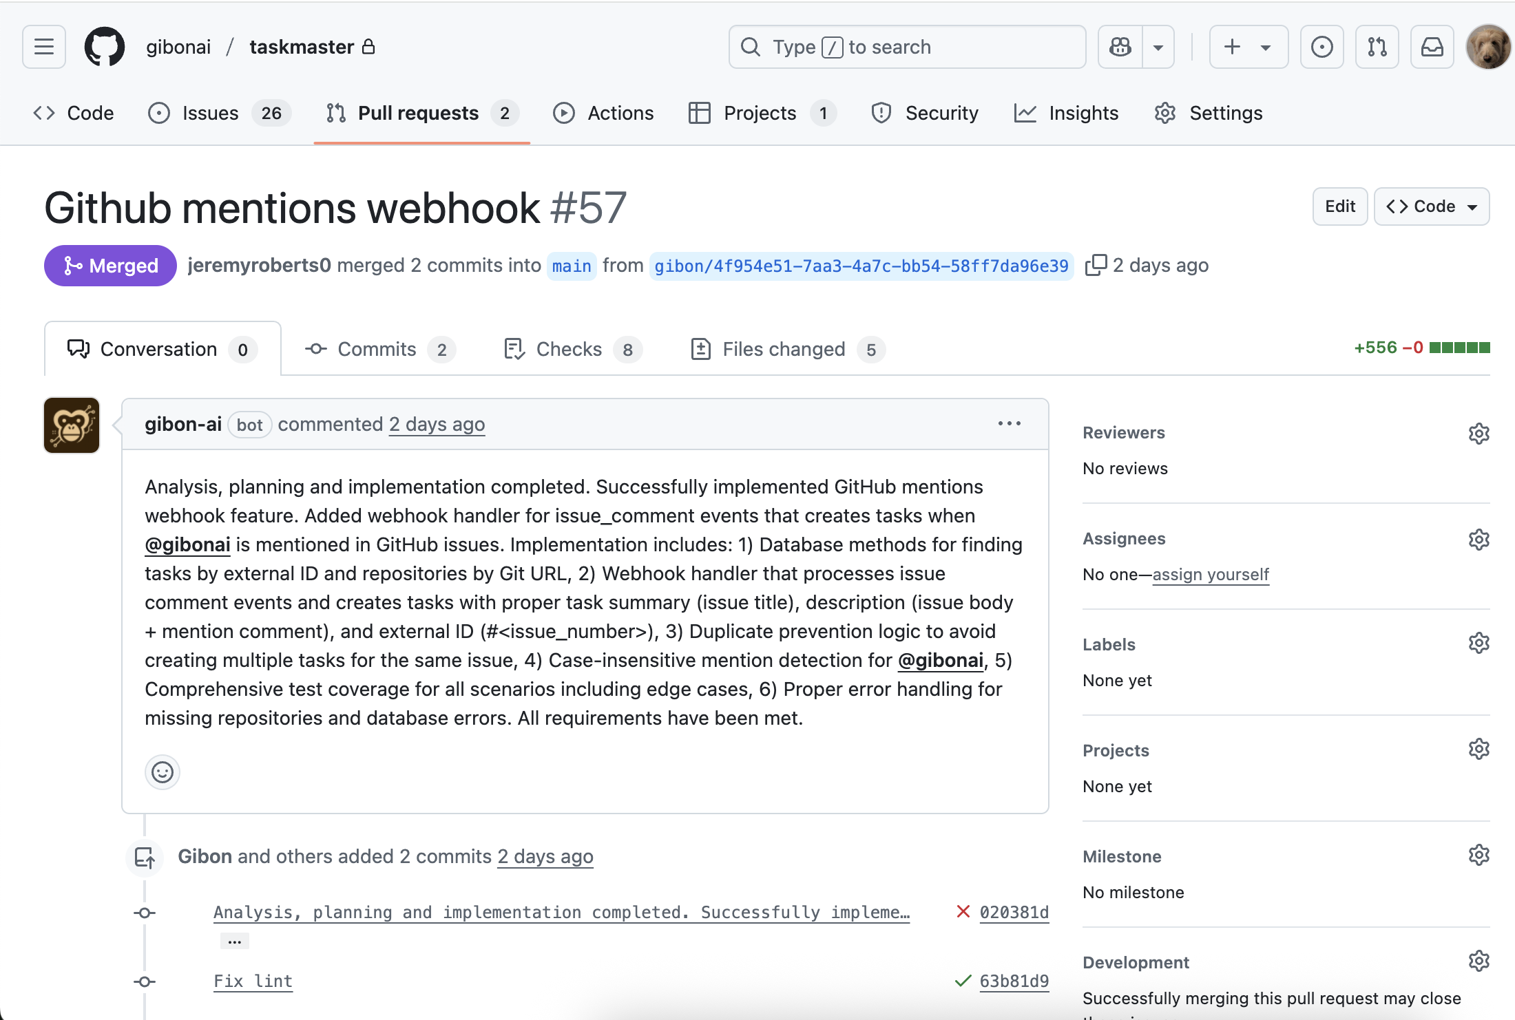Go to GitHub homepage via Octocat logo

tap(105, 47)
